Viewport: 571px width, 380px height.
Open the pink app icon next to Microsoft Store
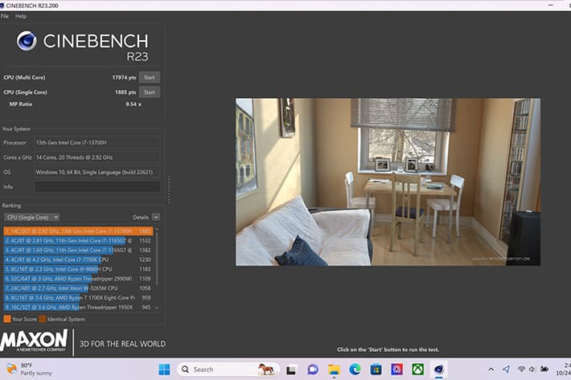[x=397, y=370]
